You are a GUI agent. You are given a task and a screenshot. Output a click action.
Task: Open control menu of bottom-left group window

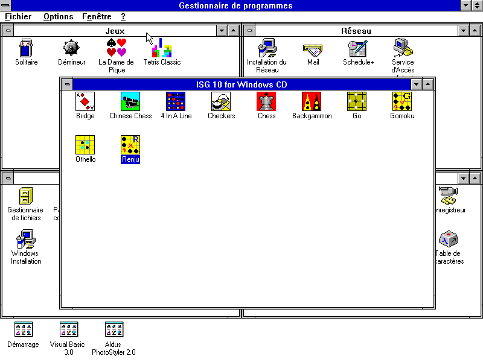tap(8, 178)
